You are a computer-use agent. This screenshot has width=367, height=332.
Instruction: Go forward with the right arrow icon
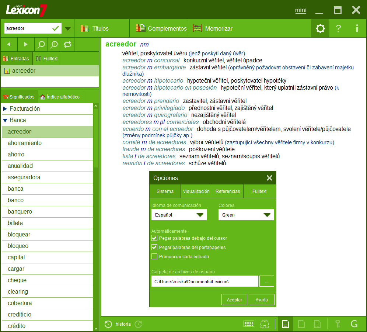coord(26,44)
